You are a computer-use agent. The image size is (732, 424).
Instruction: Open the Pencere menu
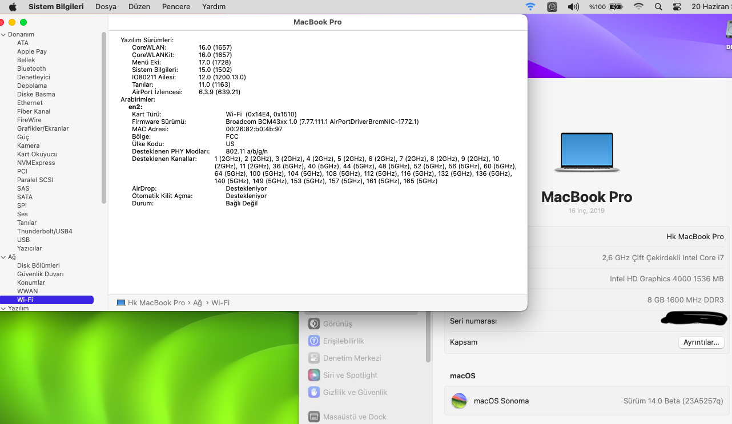[x=176, y=7]
